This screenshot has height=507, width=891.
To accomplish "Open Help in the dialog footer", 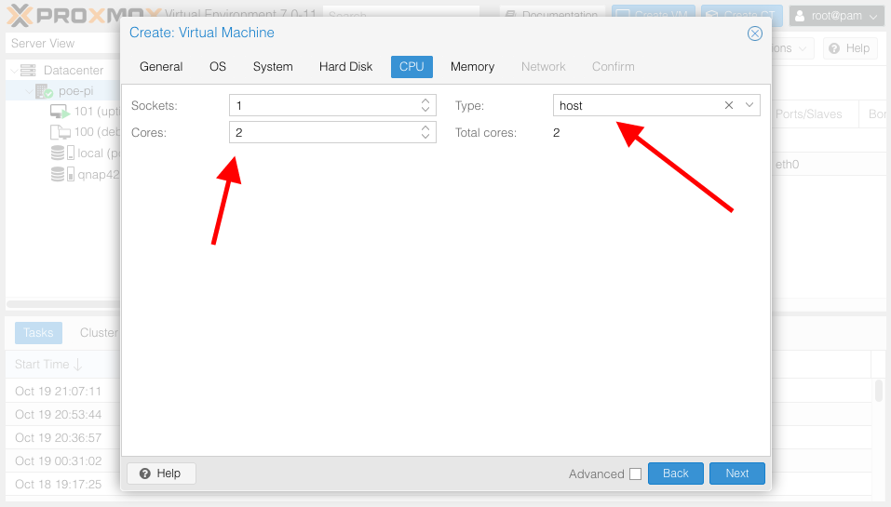I will 161,474.
